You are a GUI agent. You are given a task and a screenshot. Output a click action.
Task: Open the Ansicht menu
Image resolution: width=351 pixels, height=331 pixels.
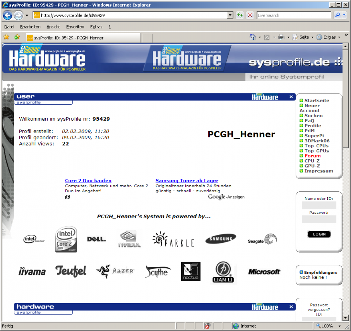[53, 27]
